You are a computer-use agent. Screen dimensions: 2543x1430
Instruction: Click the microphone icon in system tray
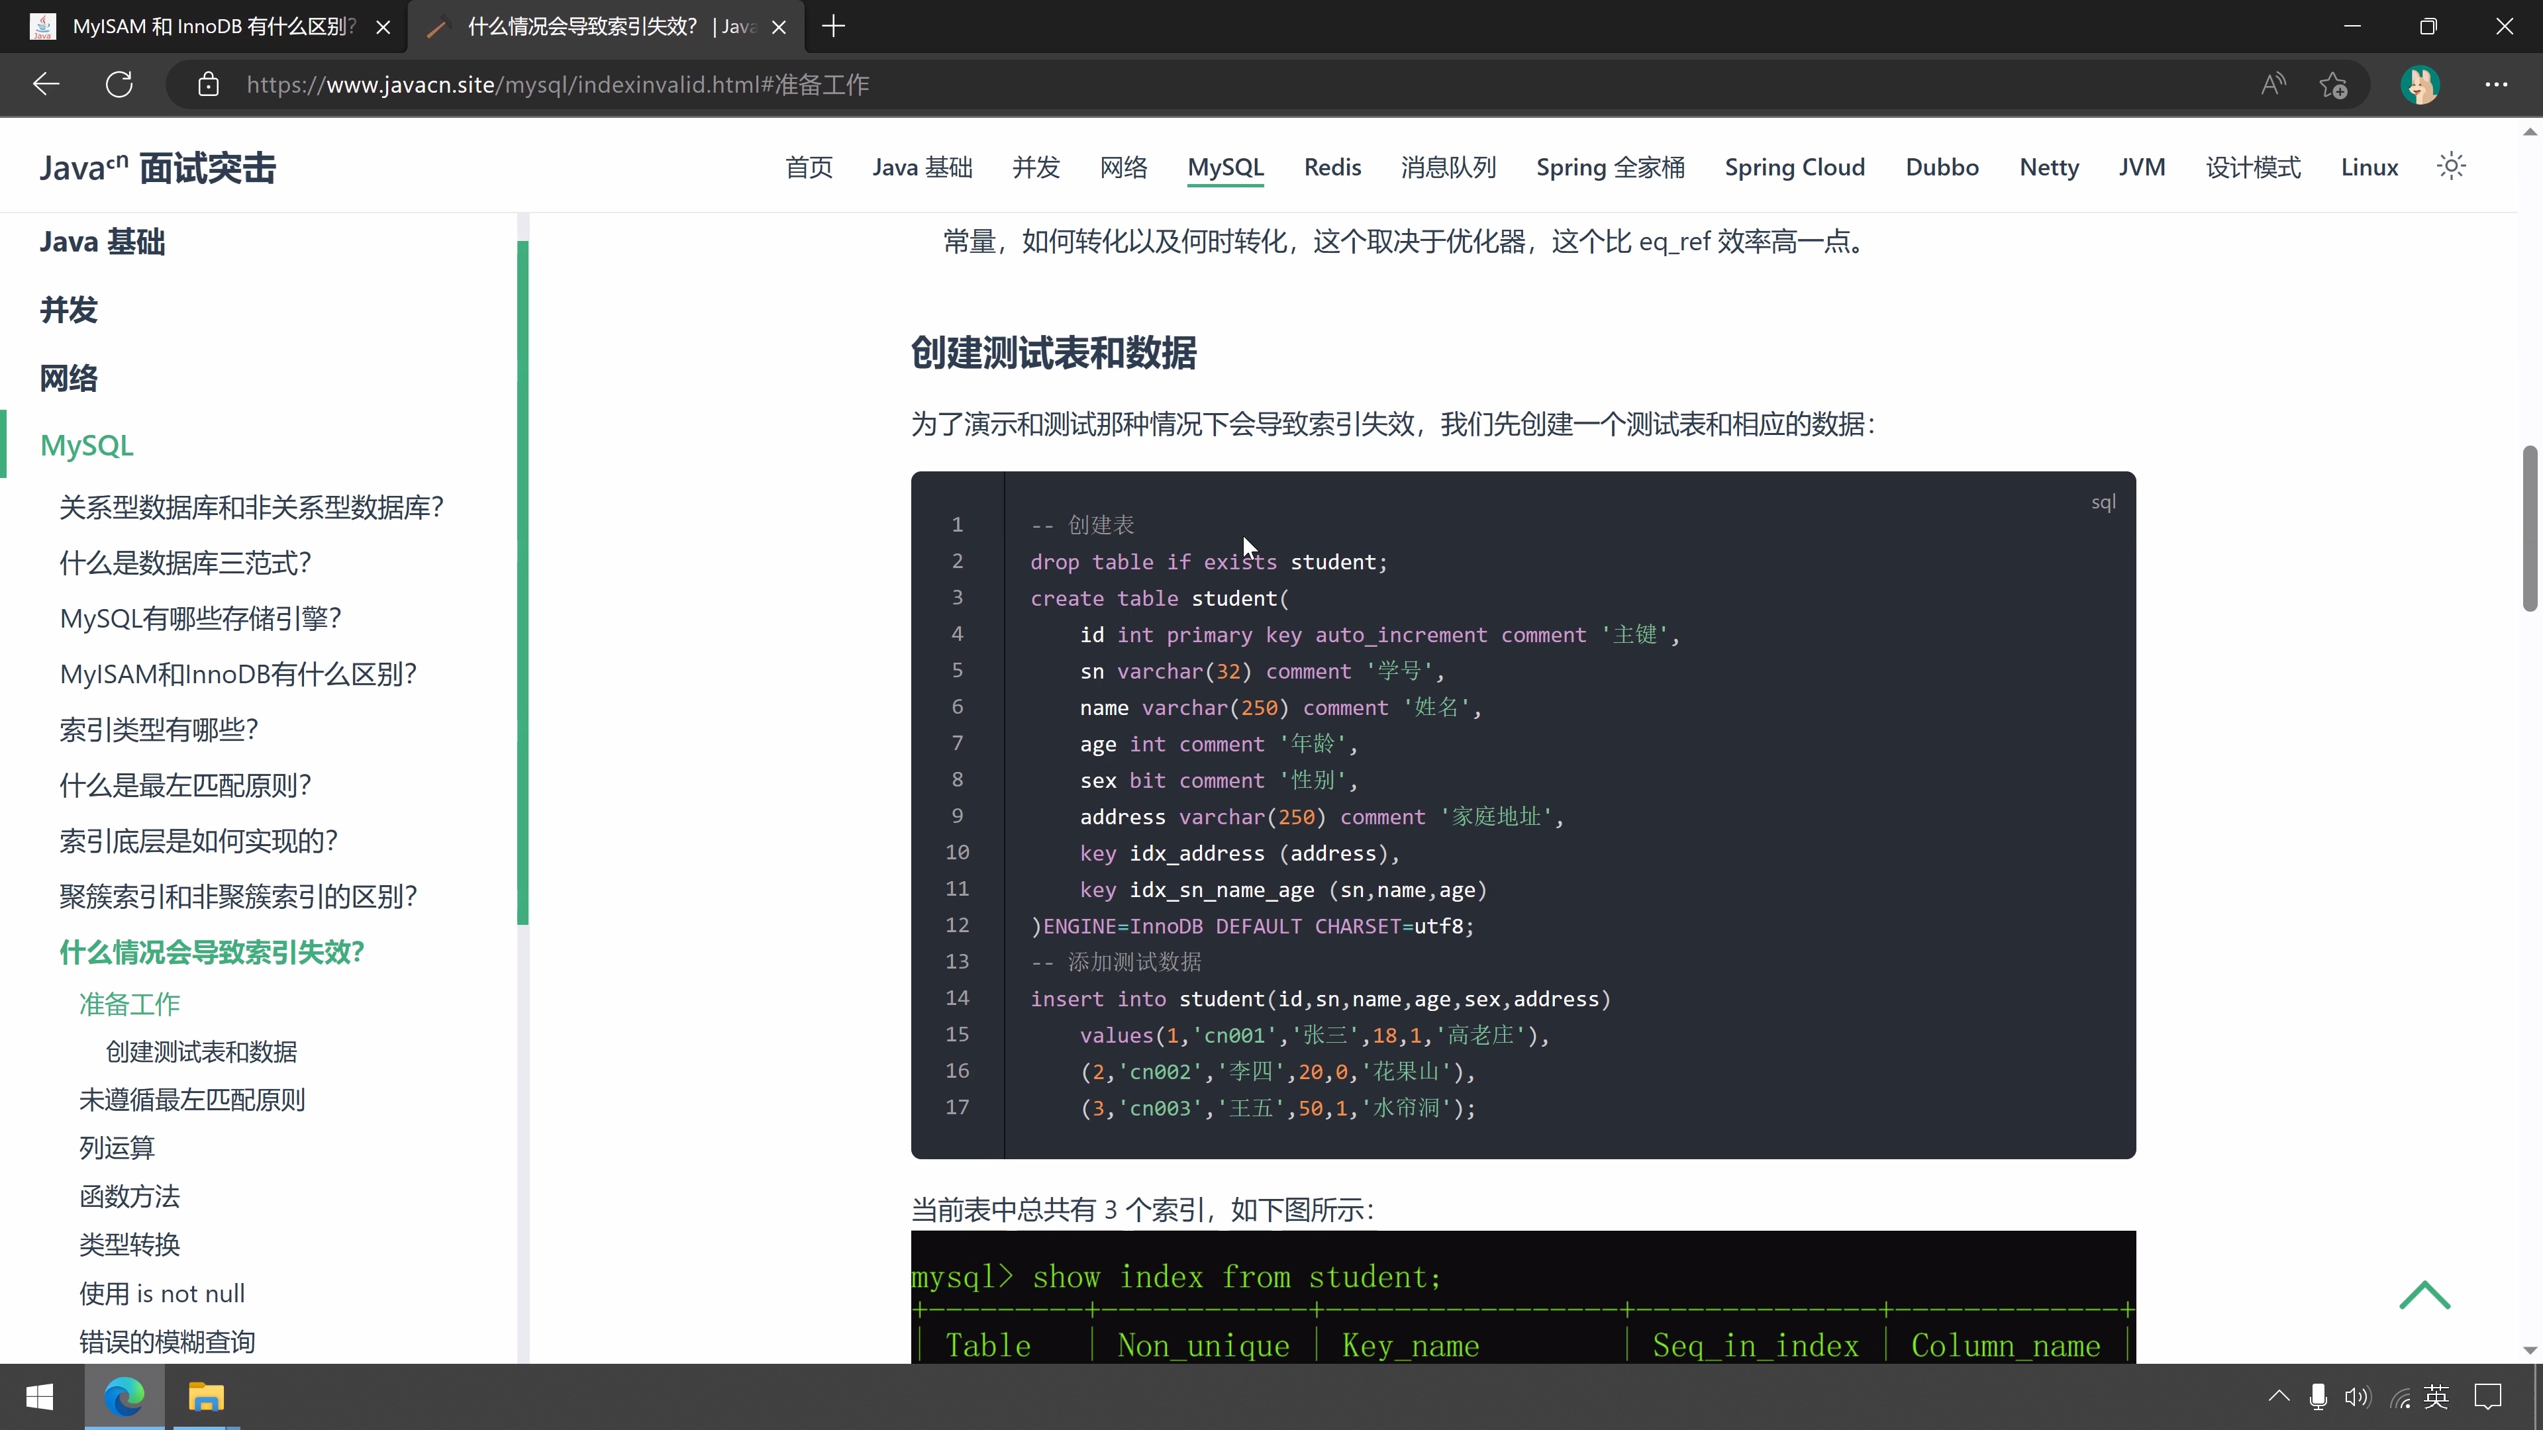pyautogui.click(x=2317, y=1396)
